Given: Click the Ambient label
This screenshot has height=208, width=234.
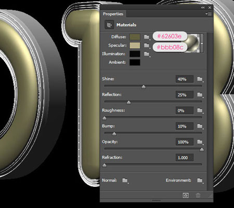Looking at the screenshot, I should (x=117, y=62).
